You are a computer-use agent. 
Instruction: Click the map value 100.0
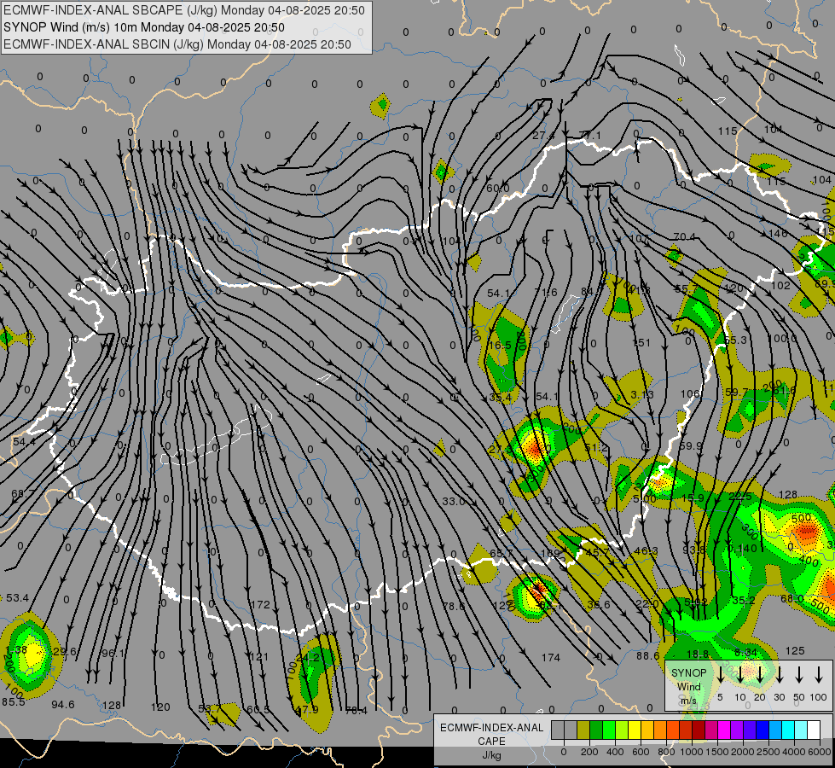[782, 339]
